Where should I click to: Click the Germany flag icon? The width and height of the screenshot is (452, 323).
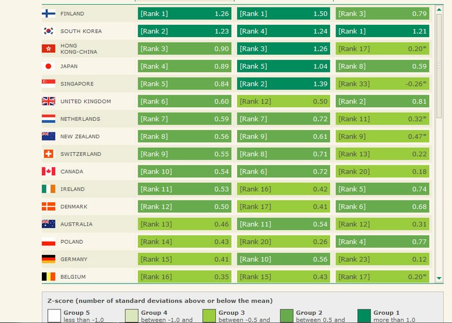(48, 259)
